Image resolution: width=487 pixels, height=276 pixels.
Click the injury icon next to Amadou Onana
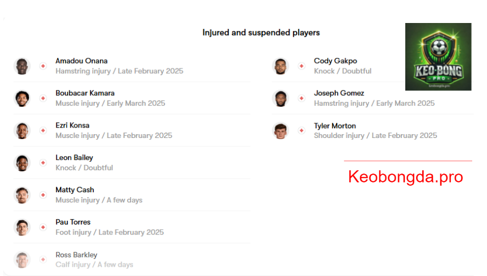click(43, 66)
